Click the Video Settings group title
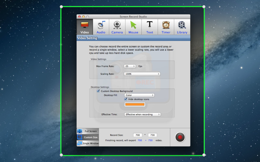260x162 pixels. tap(98, 59)
